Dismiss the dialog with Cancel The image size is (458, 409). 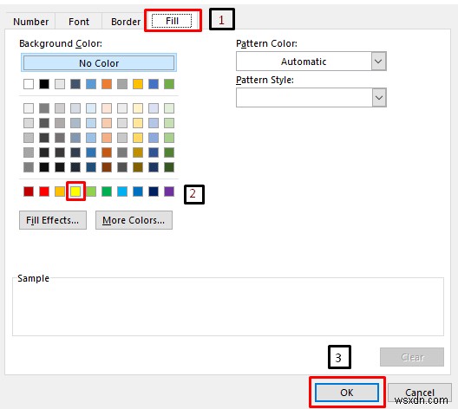420,393
